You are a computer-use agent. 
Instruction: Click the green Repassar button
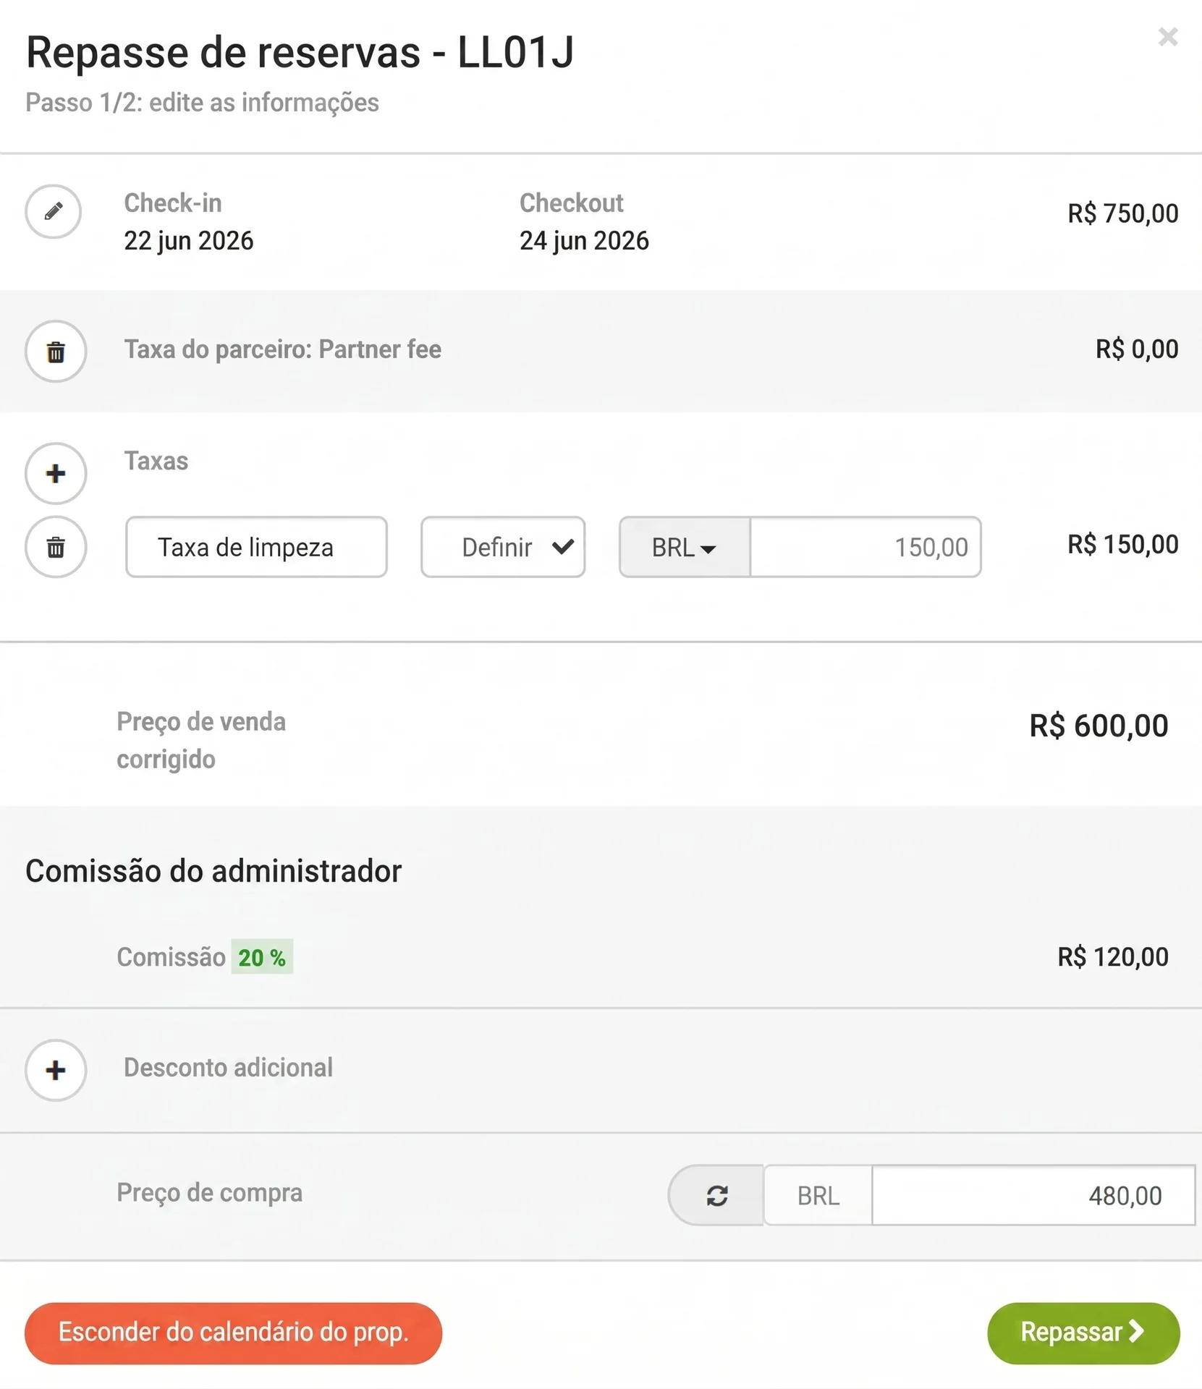click(1083, 1333)
